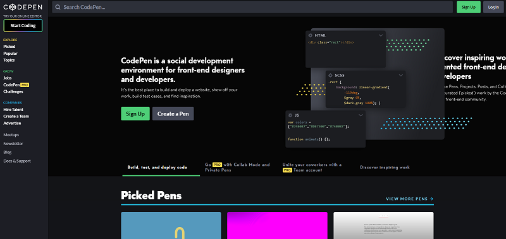Focus the Search CodePen field
This screenshot has height=239, width=506.
(252, 7)
